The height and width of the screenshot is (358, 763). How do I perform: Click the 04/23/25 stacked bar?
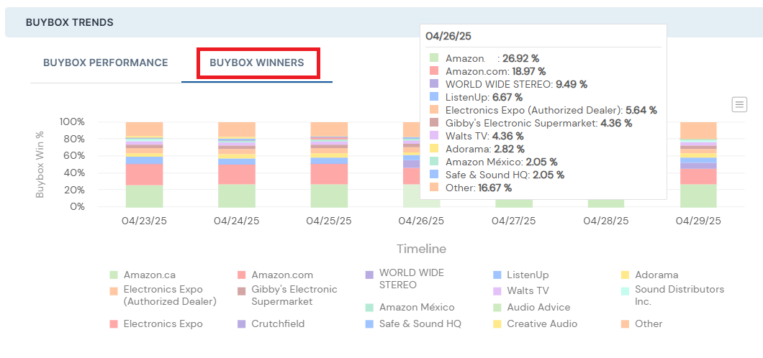click(144, 165)
